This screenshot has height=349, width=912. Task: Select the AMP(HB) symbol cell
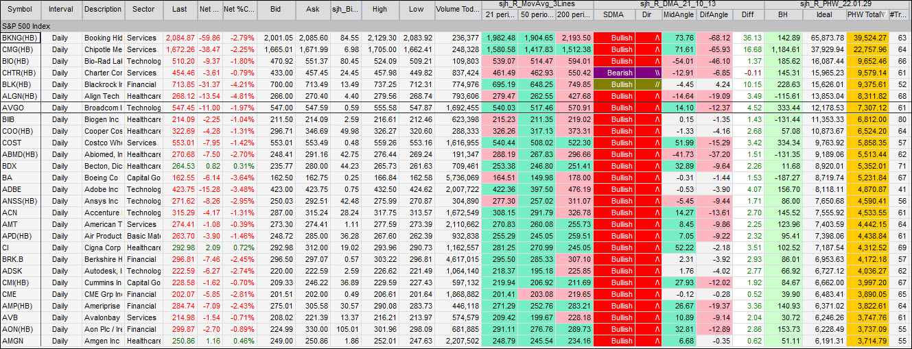tap(21, 306)
